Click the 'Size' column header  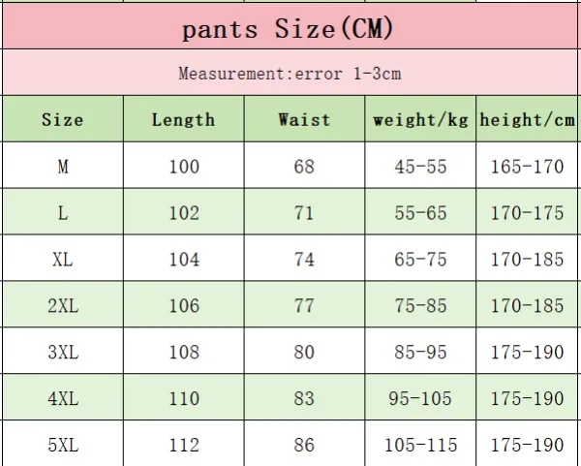pos(63,118)
